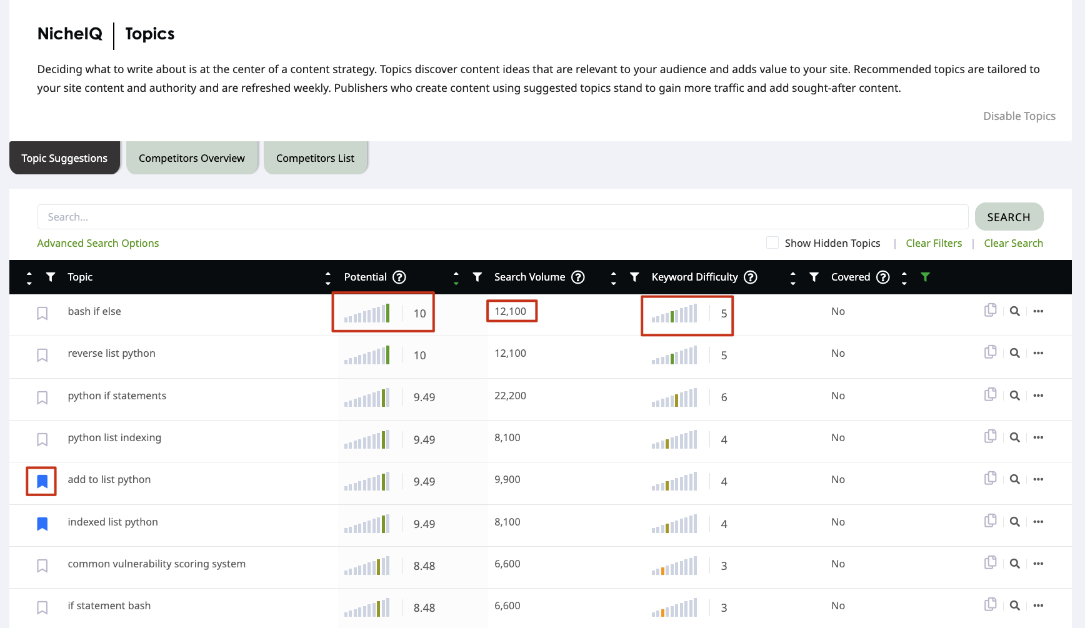The height and width of the screenshot is (628, 1085).
Task: Copy the 'if statement bash' topic
Action: click(x=991, y=604)
